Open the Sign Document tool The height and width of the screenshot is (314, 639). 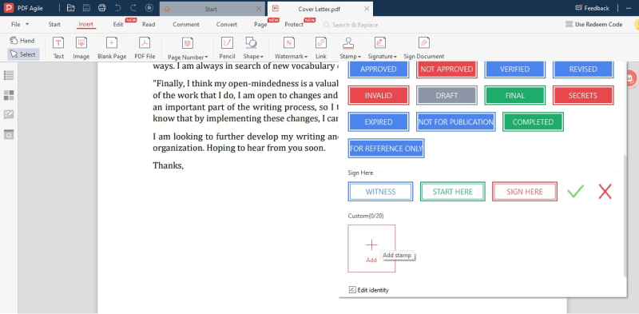coord(424,48)
